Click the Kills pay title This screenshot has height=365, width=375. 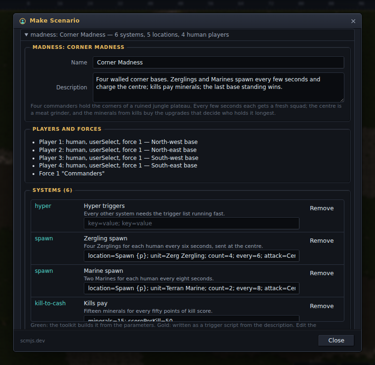(96, 303)
